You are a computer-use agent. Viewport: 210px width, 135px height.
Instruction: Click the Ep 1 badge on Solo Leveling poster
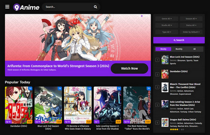coord(96,121)
